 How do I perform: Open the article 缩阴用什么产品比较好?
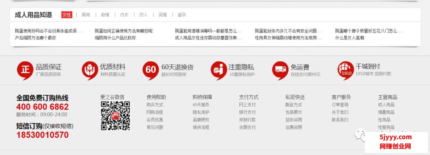(115, 38)
